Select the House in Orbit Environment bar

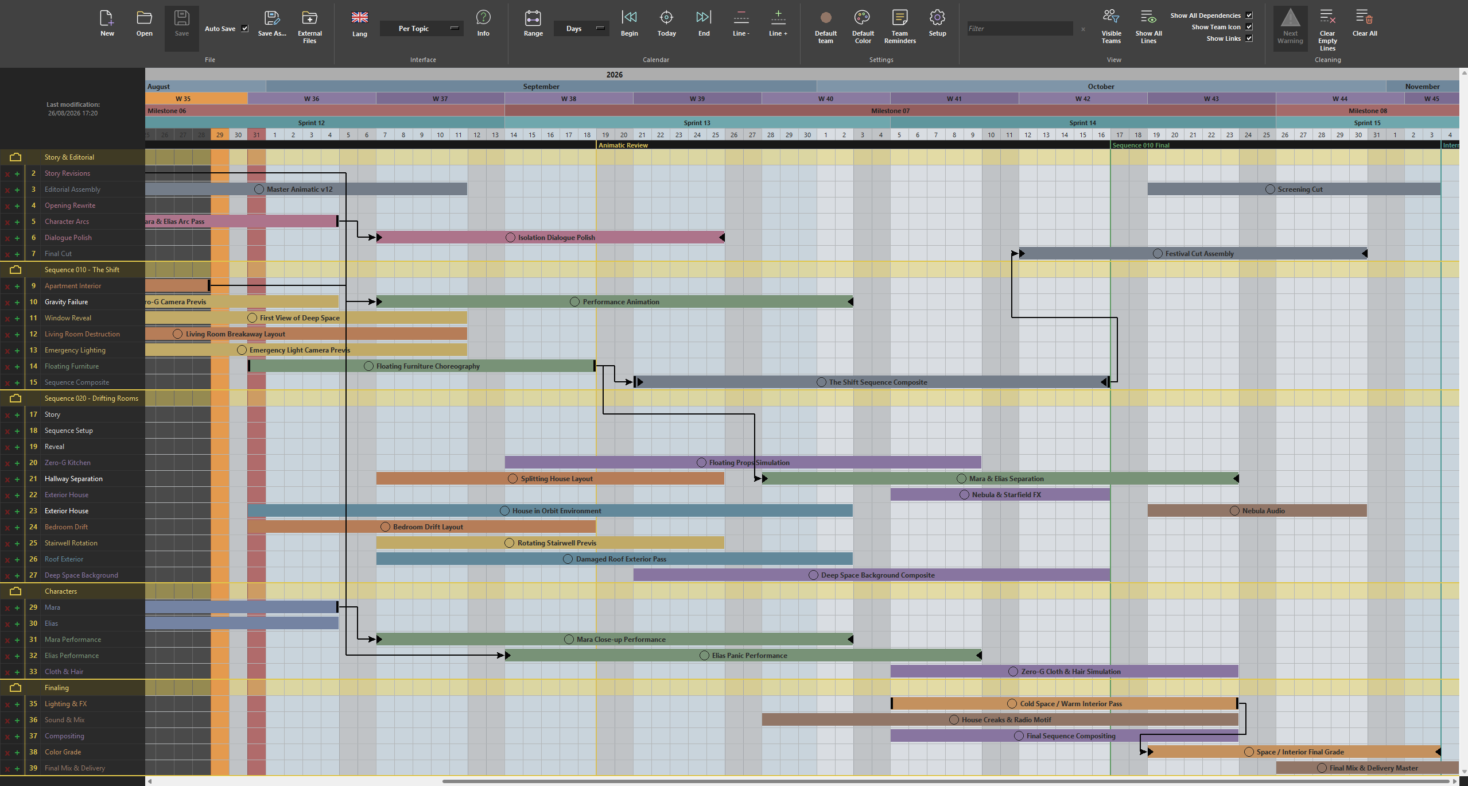point(550,511)
